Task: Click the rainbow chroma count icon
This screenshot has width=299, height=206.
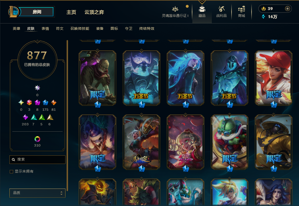Action: coord(37,139)
